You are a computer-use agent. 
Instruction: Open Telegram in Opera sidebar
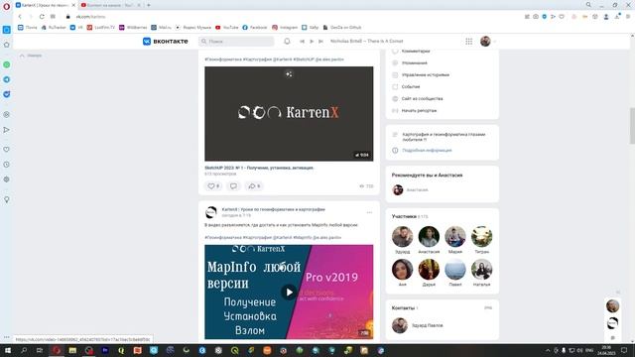tap(7, 79)
